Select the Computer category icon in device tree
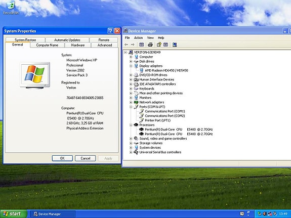291x218 pixels. 136,57
